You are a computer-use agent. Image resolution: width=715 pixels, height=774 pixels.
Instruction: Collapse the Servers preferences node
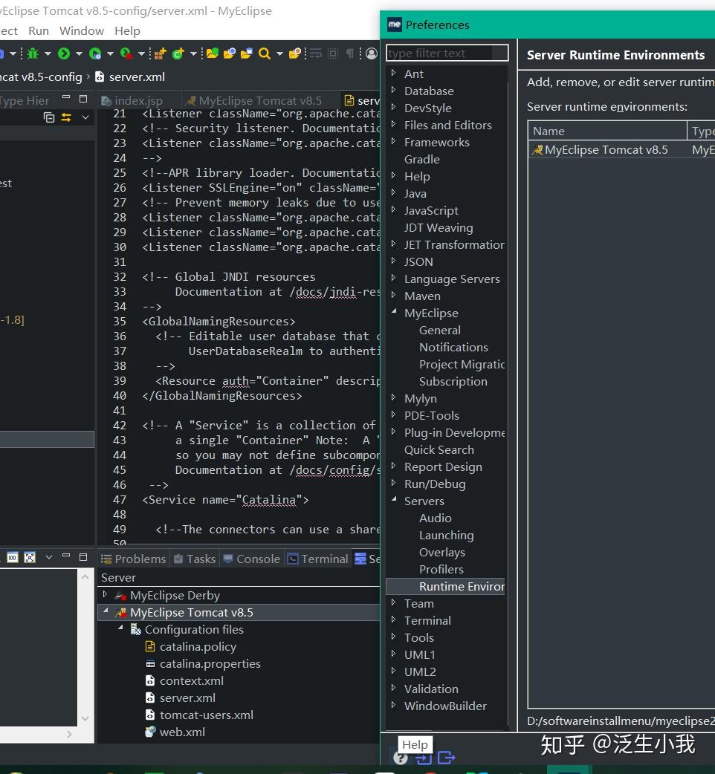[394, 501]
